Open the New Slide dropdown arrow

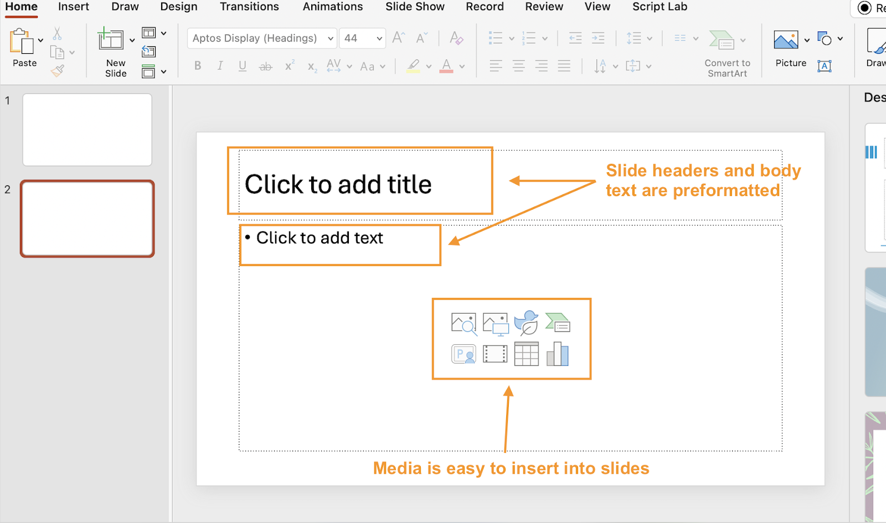132,40
